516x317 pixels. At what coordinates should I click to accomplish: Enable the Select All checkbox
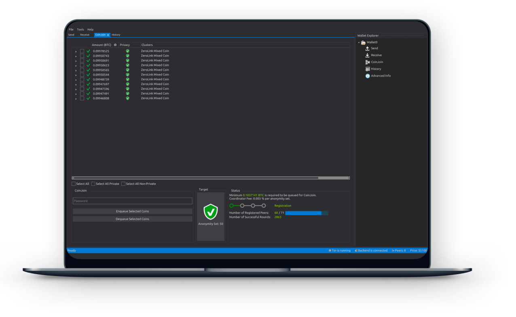pos(74,184)
